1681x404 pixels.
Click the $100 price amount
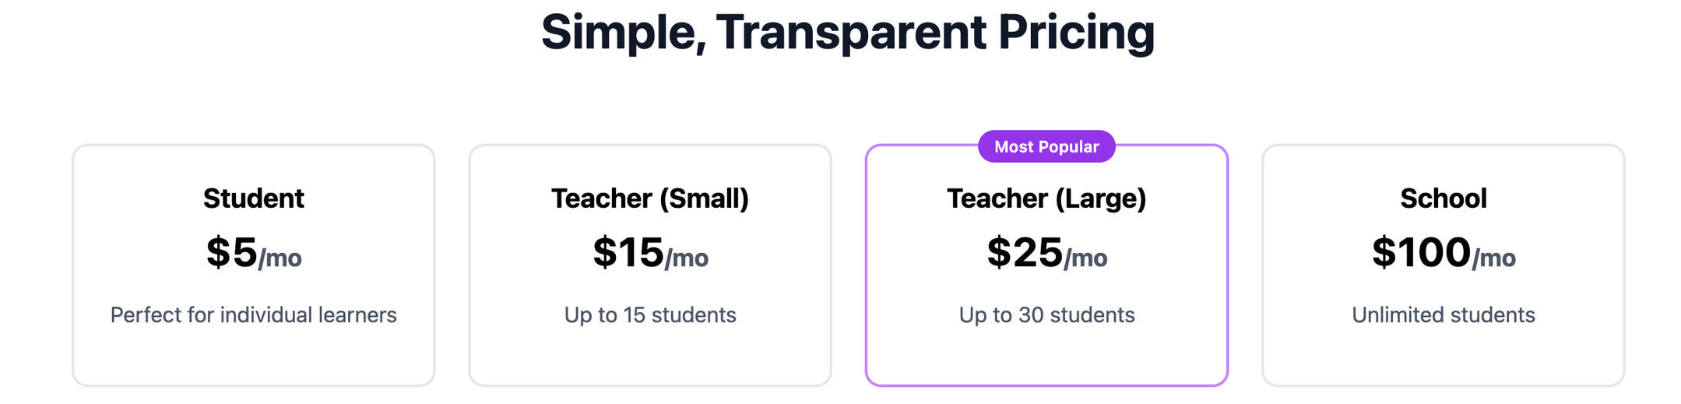tap(1420, 252)
